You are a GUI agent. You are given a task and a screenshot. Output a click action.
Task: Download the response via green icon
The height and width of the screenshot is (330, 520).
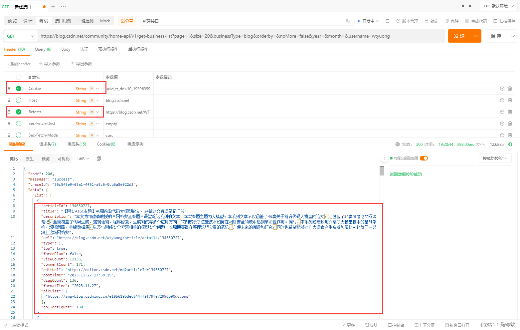tap(510, 144)
